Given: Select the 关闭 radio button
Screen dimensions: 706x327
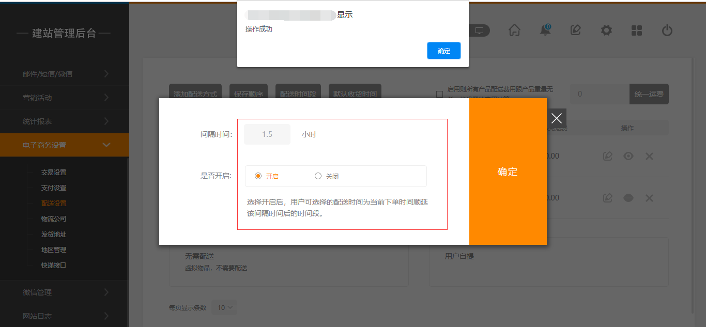Looking at the screenshot, I should [x=318, y=176].
